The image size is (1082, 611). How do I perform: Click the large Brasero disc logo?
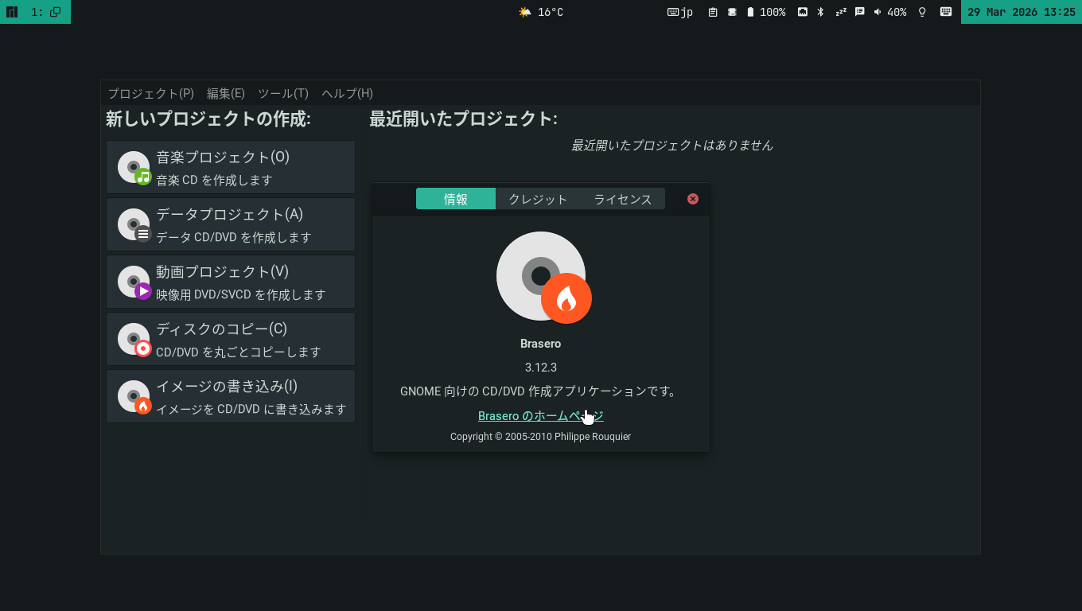pyautogui.click(x=544, y=278)
